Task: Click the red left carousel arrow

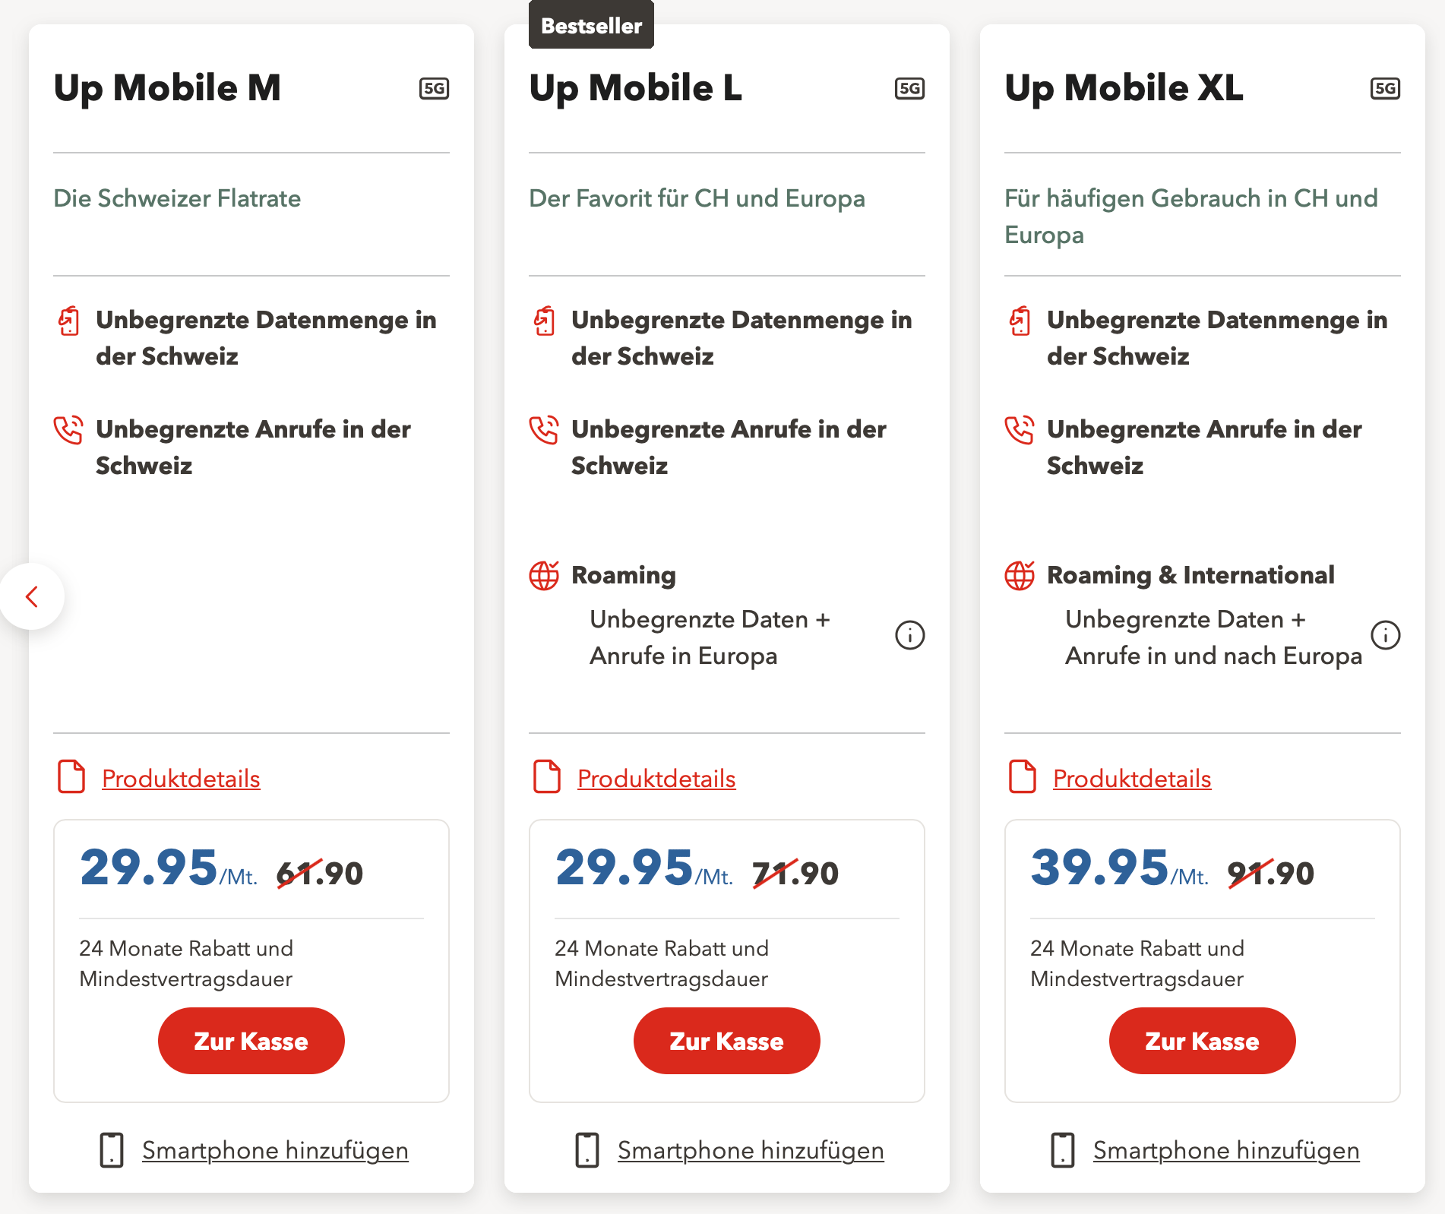Action: (x=32, y=597)
